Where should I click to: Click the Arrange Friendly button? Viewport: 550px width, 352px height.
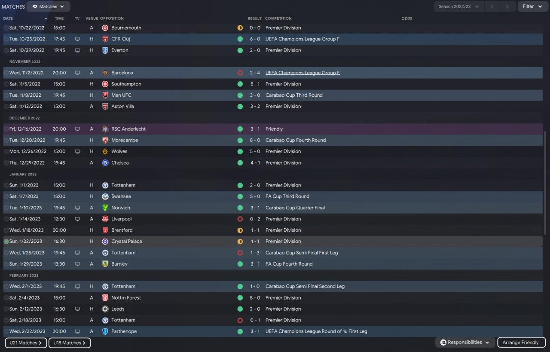pyautogui.click(x=520, y=343)
